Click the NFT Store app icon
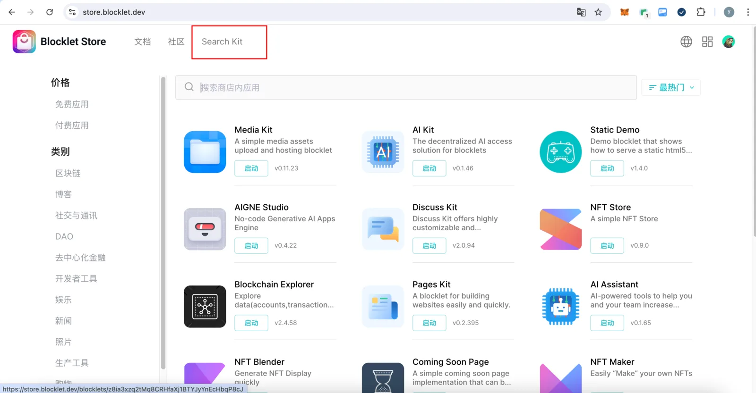The width and height of the screenshot is (756, 393). (x=561, y=229)
